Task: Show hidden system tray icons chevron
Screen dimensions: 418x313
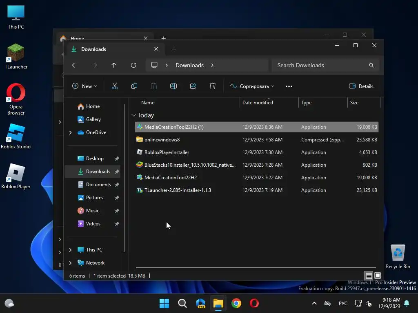Action: coord(314,303)
